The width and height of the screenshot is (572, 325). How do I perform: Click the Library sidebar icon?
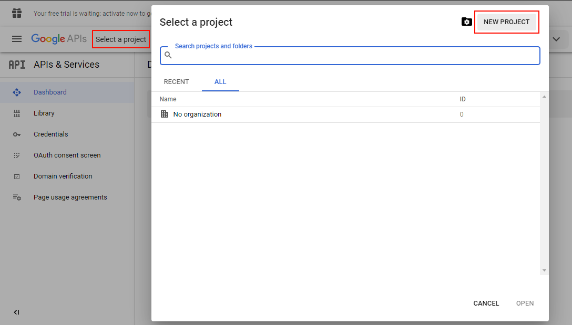17,113
